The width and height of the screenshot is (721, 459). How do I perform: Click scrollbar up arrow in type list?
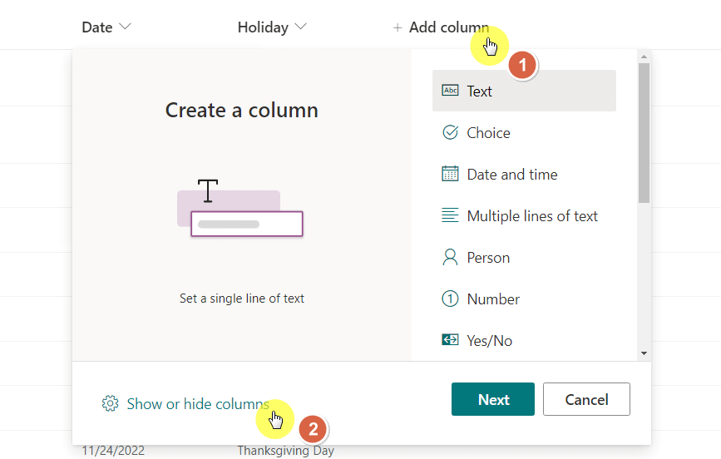pos(644,56)
